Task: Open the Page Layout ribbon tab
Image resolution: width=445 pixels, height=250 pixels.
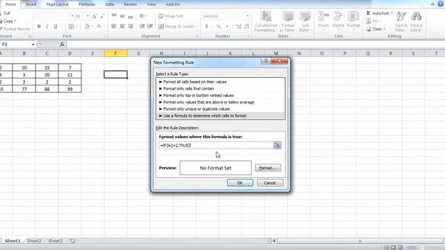Action: tap(57, 4)
